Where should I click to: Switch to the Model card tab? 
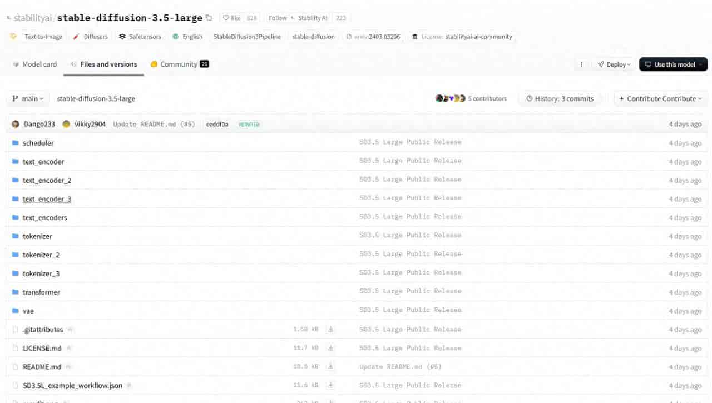click(34, 64)
